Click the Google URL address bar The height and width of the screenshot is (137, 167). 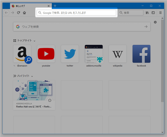click(x=76, y=13)
